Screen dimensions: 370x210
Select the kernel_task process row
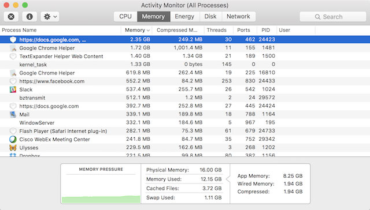click(x=185, y=65)
